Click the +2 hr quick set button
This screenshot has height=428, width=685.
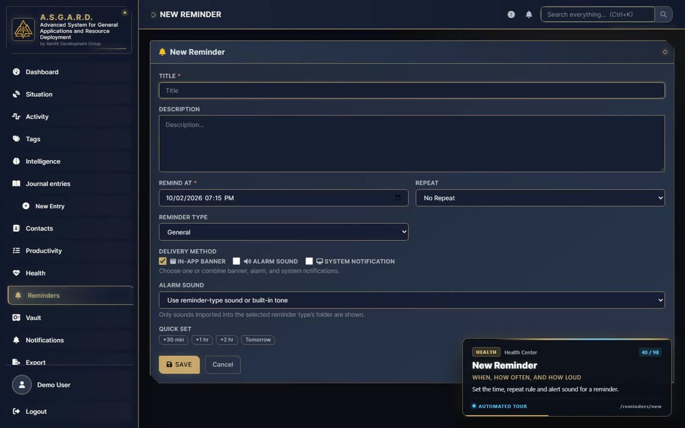click(x=227, y=340)
